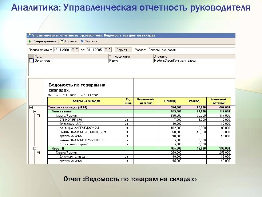Open calendar for the report end date

pos(106,50)
